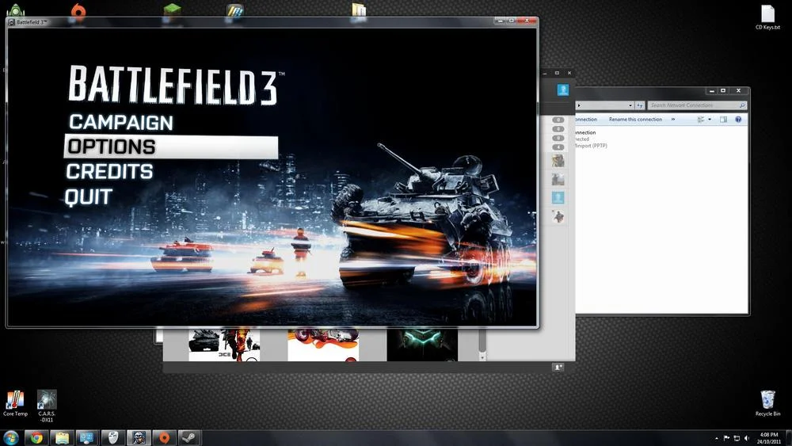Open the change view dropdown arrow

pos(710,119)
